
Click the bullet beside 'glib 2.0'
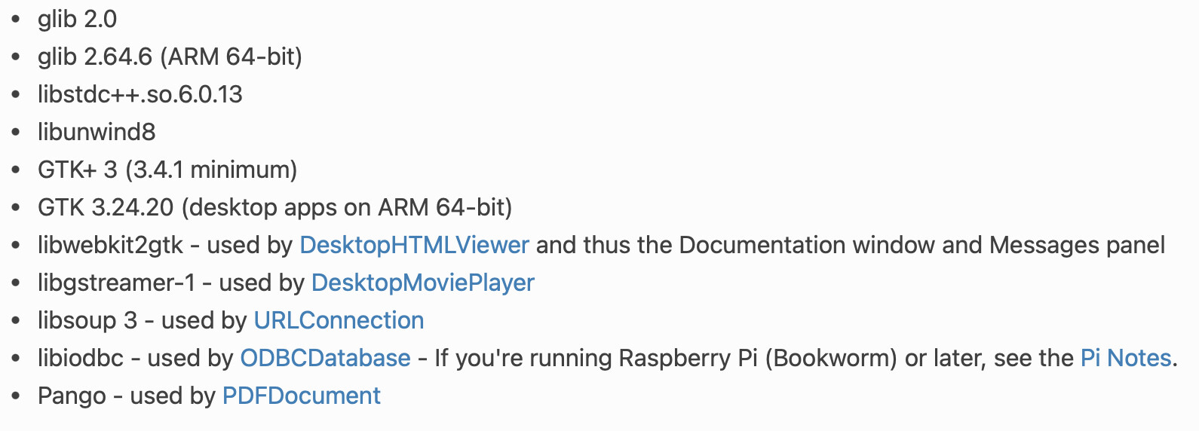16,19
